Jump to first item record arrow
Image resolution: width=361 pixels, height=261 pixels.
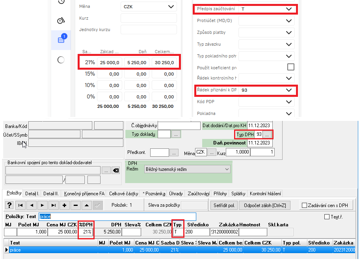coord(21,205)
